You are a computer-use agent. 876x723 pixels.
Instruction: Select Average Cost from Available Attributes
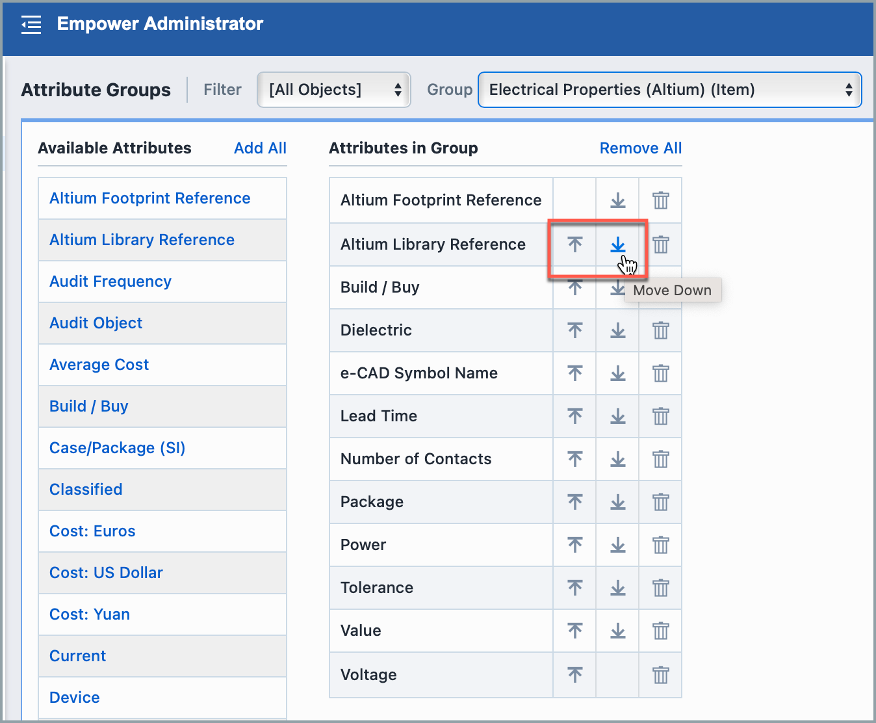point(99,365)
